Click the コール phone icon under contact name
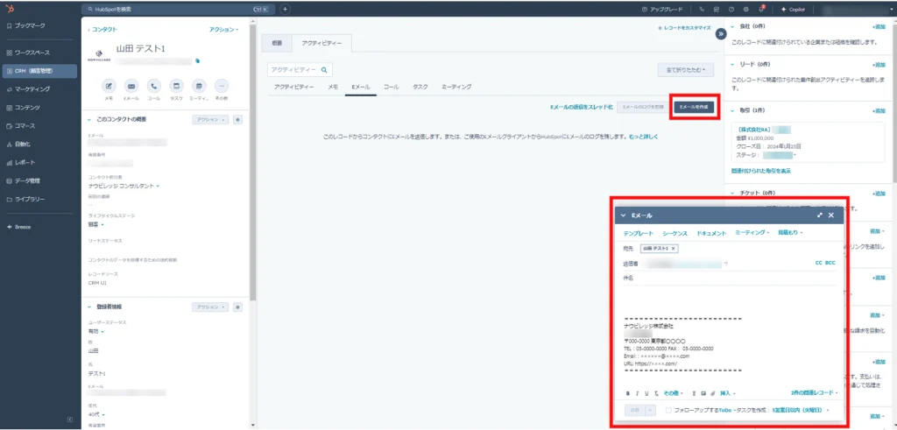 (153, 87)
